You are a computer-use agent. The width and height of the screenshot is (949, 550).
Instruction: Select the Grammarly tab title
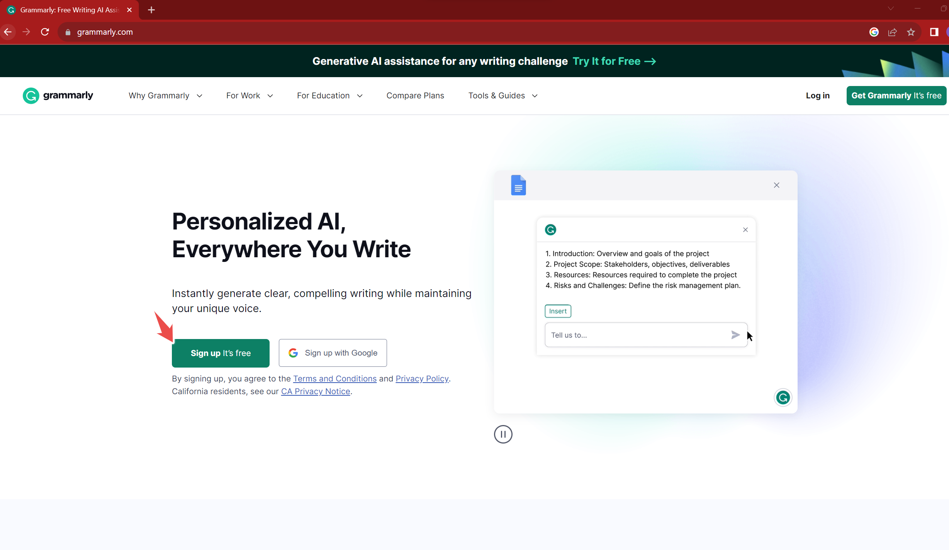pos(70,10)
